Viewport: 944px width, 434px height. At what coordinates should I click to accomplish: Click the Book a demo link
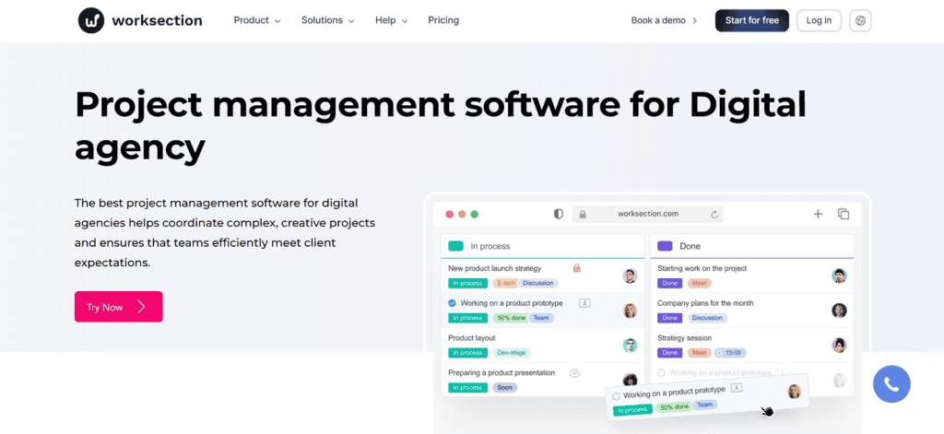point(664,20)
